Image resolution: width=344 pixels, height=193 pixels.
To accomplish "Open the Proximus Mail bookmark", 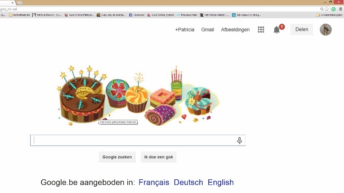I will (187, 15).
